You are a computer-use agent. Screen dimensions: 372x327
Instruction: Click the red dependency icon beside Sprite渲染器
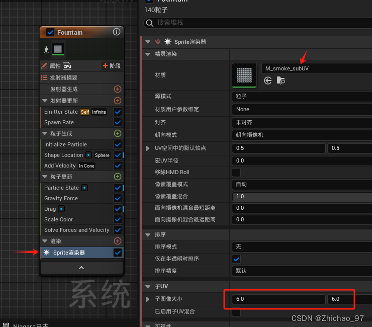(158, 42)
